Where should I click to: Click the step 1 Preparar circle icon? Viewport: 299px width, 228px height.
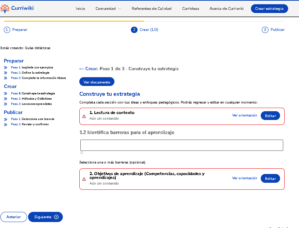7,30
